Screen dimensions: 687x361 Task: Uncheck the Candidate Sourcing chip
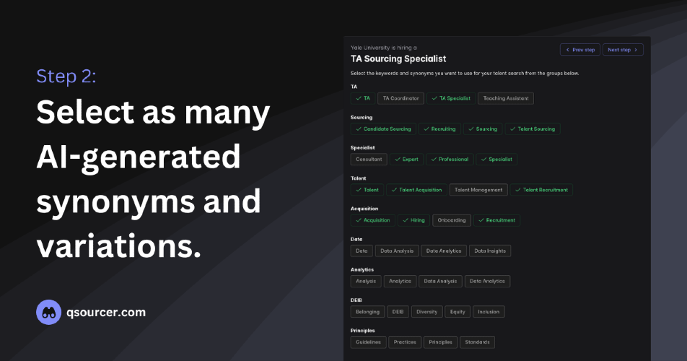[383, 129]
